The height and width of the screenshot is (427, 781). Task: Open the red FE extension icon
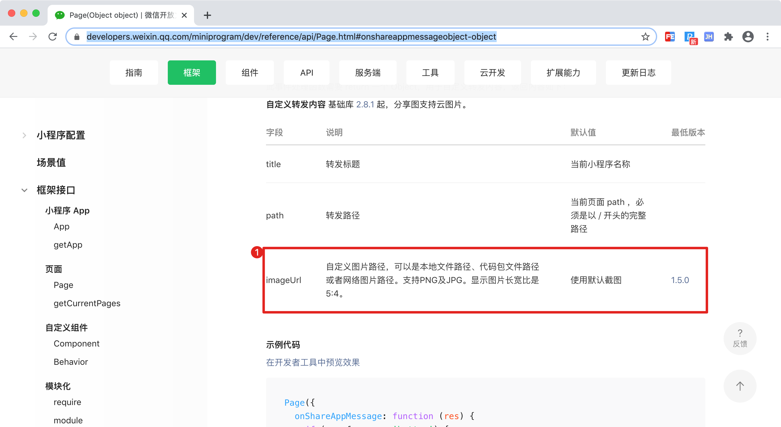(x=670, y=37)
